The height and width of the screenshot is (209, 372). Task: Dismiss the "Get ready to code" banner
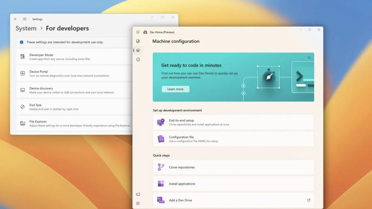click(309, 58)
